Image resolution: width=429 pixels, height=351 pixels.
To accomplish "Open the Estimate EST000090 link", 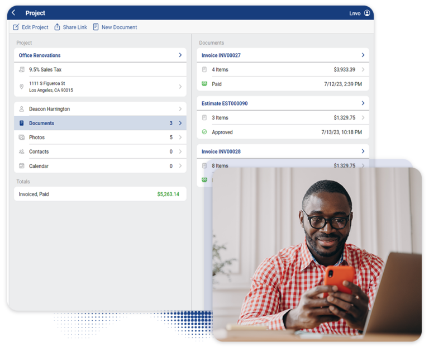I will (x=225, y=103).
